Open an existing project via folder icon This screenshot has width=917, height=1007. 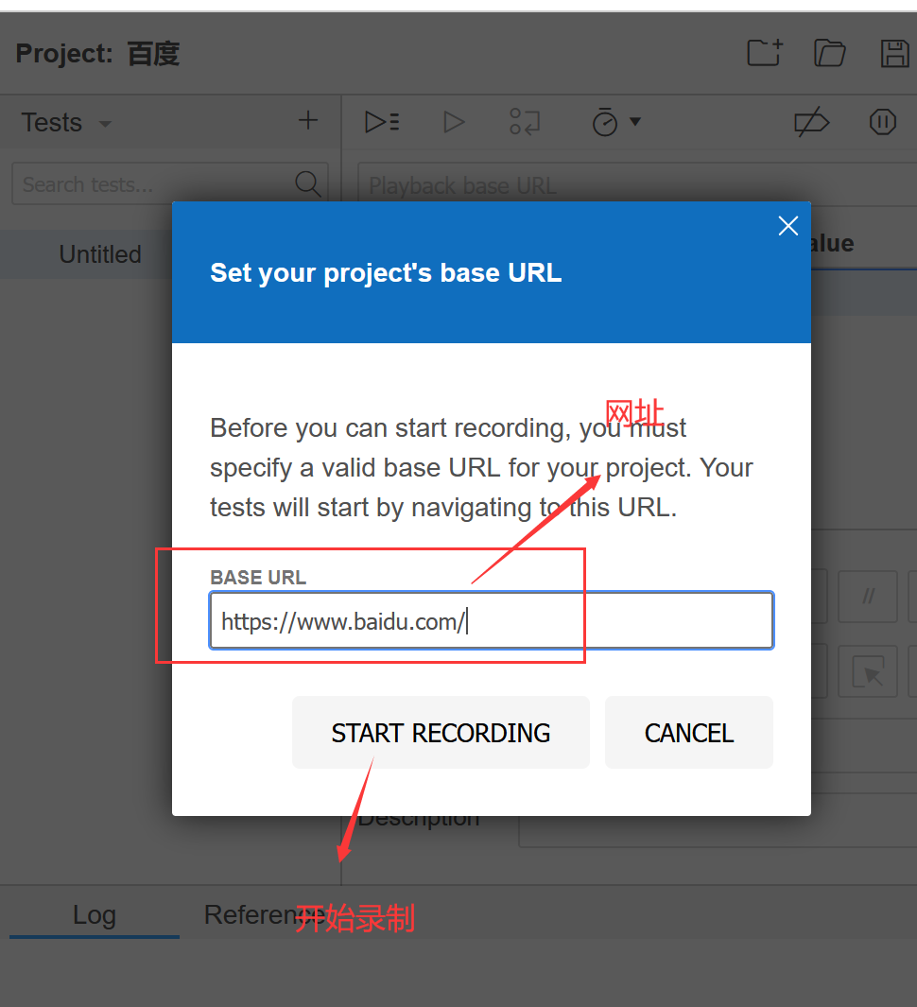click(830, 53)
